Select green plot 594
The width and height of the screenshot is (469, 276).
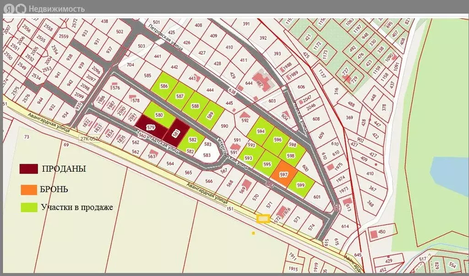tap(262, 130)
